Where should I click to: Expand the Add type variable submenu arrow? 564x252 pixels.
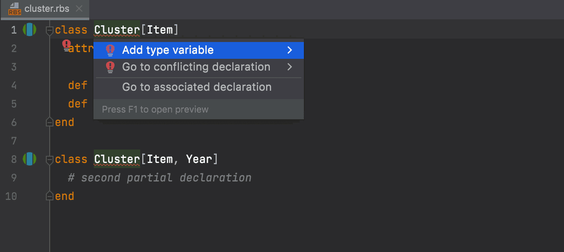coord(290,50)
